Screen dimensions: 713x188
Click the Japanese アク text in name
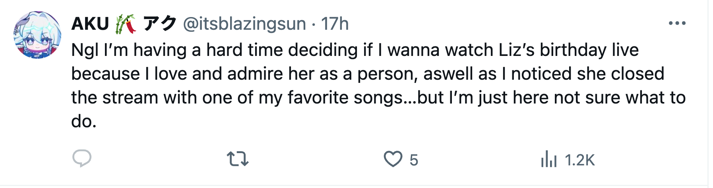click(160, 24)
